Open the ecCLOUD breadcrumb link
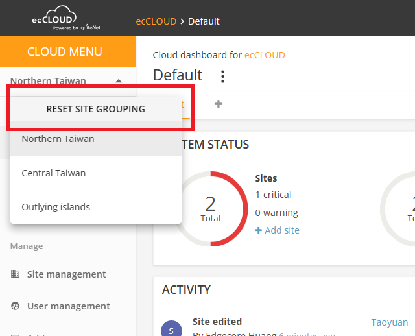The width and height of the screenshot is (415, 336). coord(156,21)
